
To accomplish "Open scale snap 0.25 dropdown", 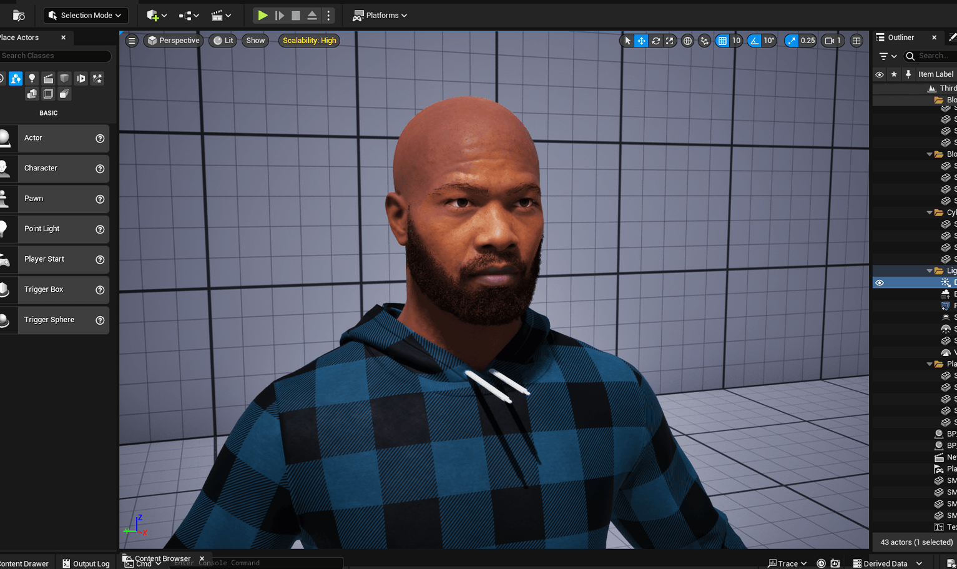I will 808,41.
